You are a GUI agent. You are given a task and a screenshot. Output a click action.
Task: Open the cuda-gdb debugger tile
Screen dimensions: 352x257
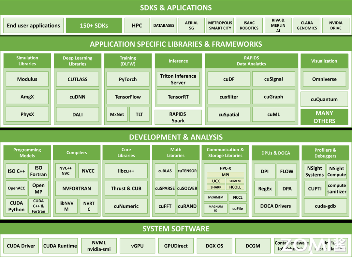tap(325, 206)
